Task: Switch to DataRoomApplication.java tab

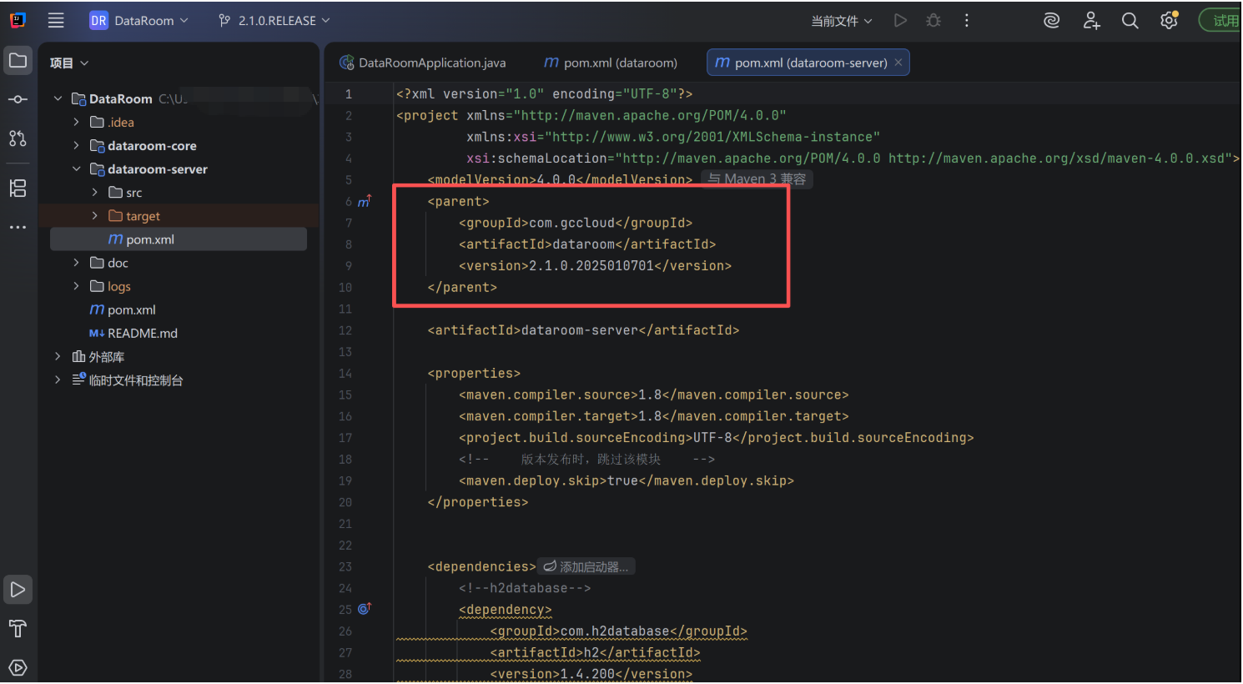Action: [423, 63]
